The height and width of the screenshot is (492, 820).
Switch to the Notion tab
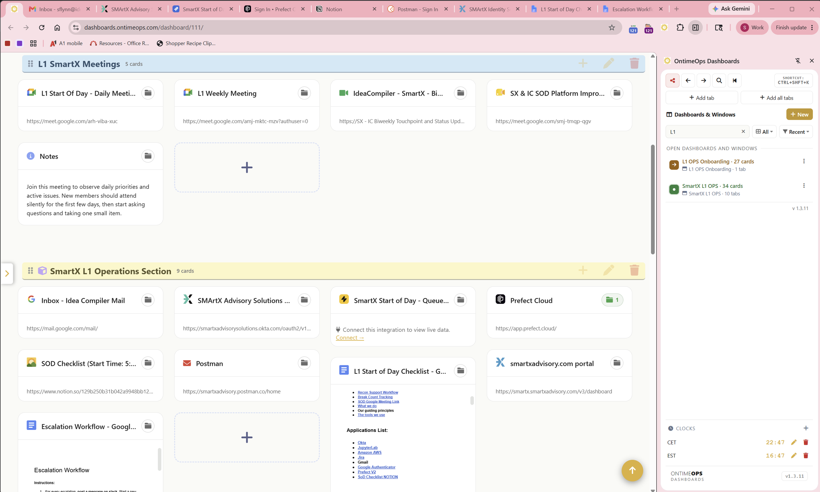tap(347, 9)
